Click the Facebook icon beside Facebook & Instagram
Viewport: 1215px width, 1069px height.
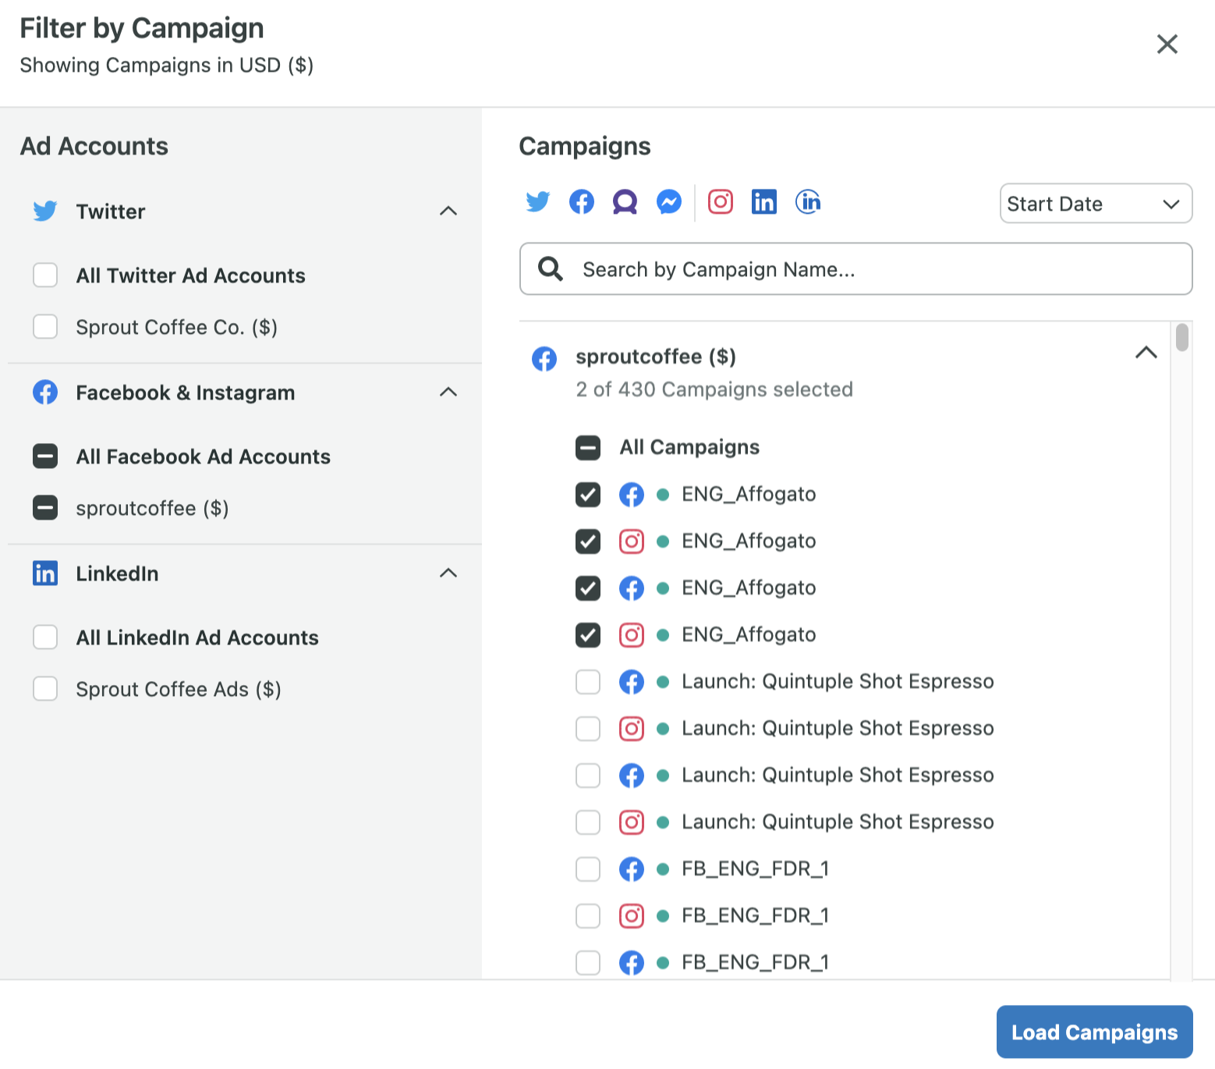(x=45, y=392)
